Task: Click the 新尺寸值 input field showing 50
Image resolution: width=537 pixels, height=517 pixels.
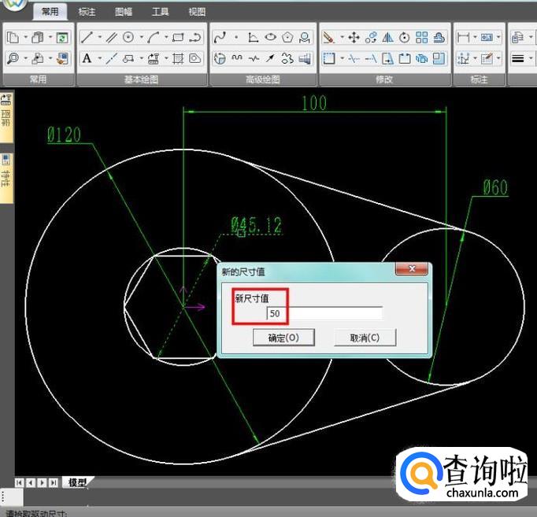Action: pyautogui.click(x=324, y=313)
